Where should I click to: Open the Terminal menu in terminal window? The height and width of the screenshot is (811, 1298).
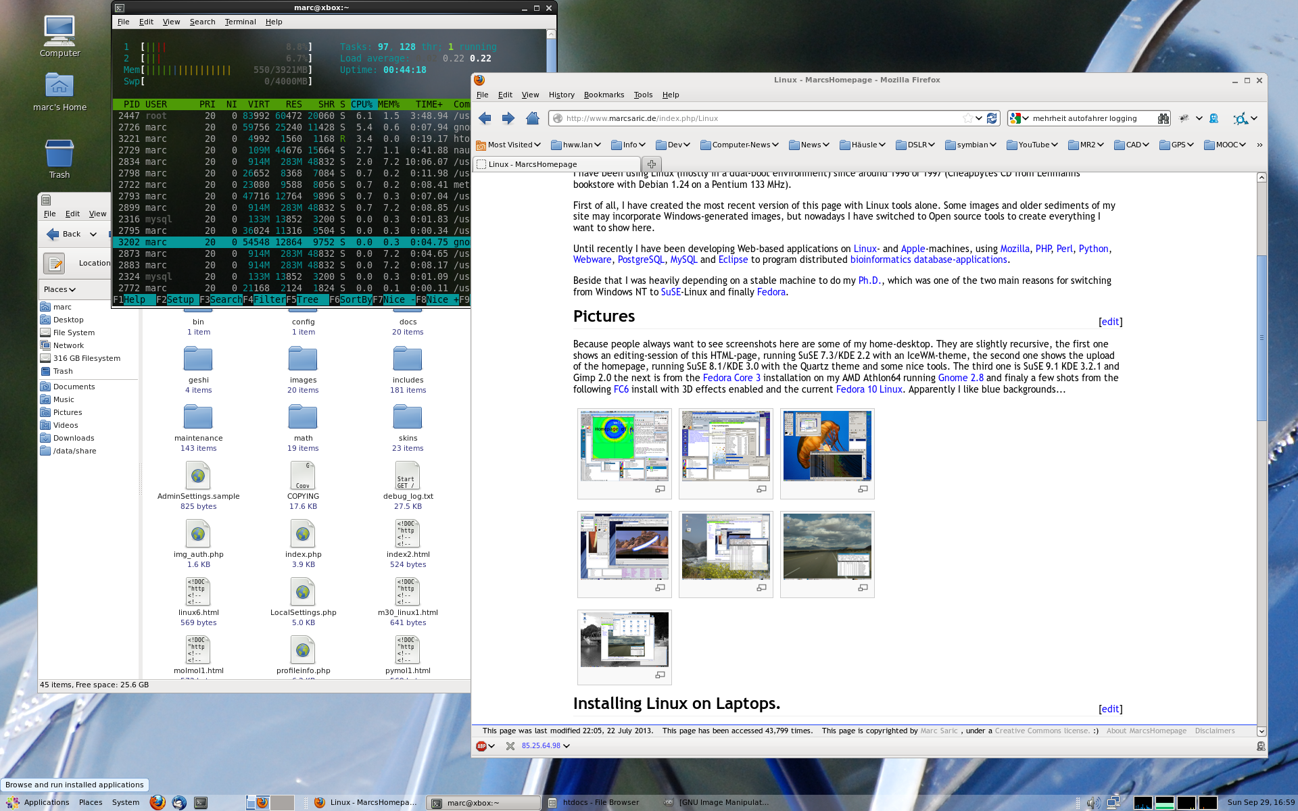(240, 22)
